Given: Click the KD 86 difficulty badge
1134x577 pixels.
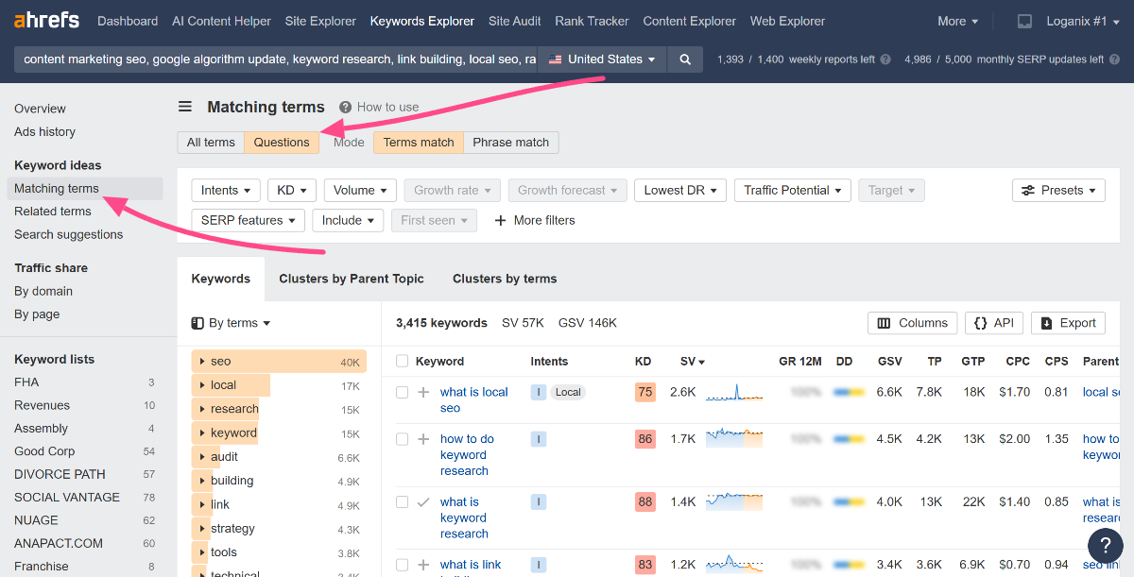Looking at the screenshot, I should [645, 439].
